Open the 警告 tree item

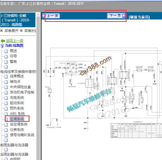tap(13, 61)
